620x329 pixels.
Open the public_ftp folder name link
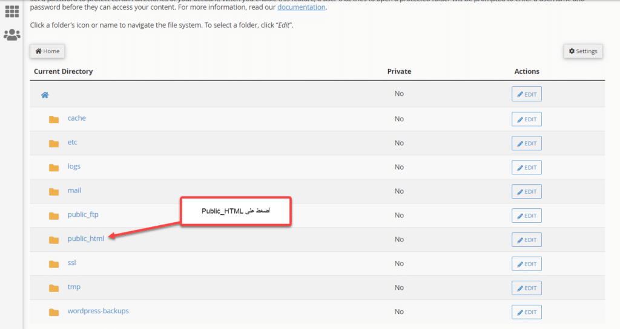point(83,215)
